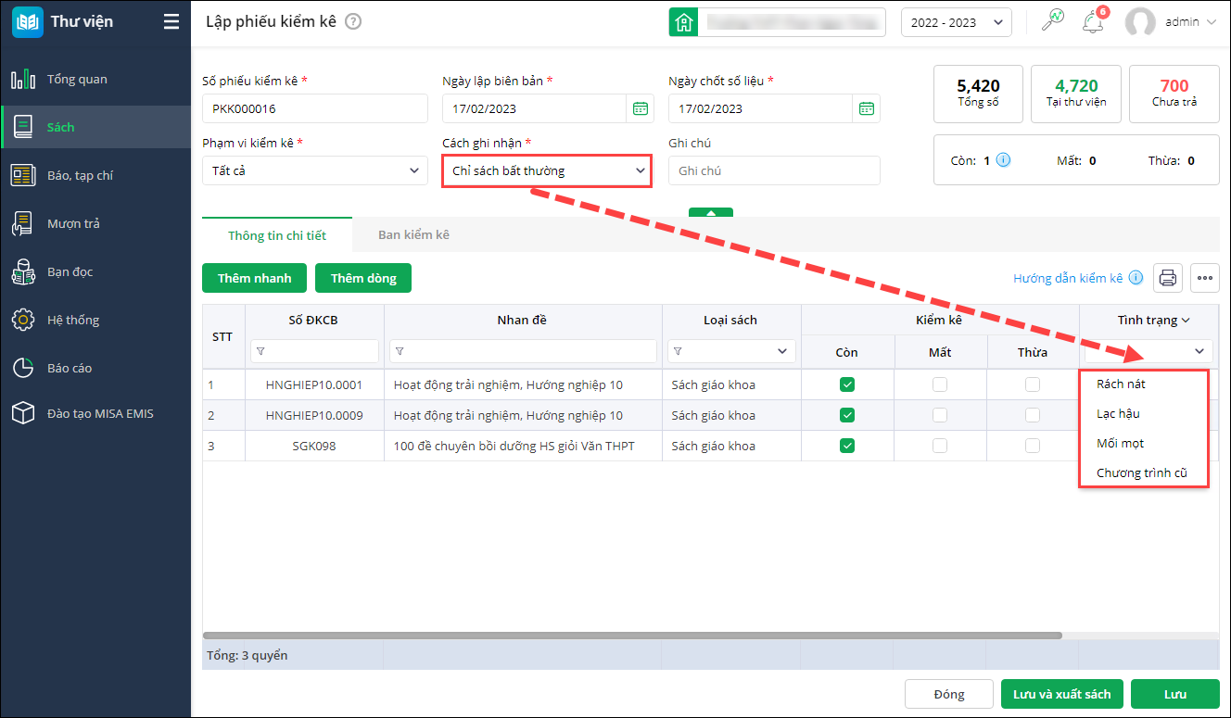Click the 4,720 Tại thư viện card
This screenshot has width=1231, height=718.
click(x=1076, y=94)
